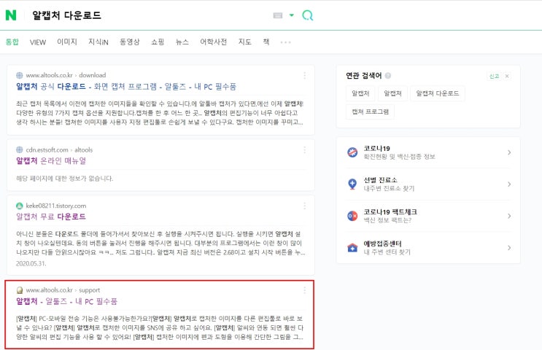
Task: Click 해당 페이지에 대한 정보가 없습니다 text
Action: [x=65, y=179]
